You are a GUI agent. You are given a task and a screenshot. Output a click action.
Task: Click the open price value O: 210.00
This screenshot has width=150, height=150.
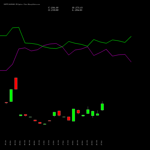tap(53, 10)
